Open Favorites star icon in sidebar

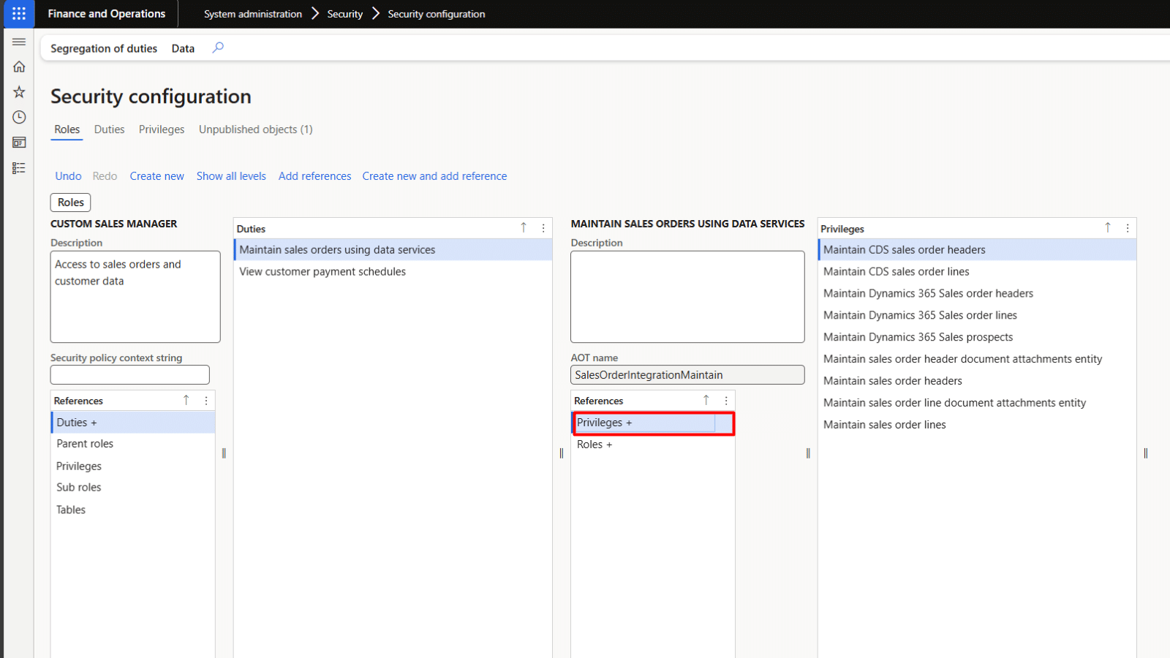[19, 91]
